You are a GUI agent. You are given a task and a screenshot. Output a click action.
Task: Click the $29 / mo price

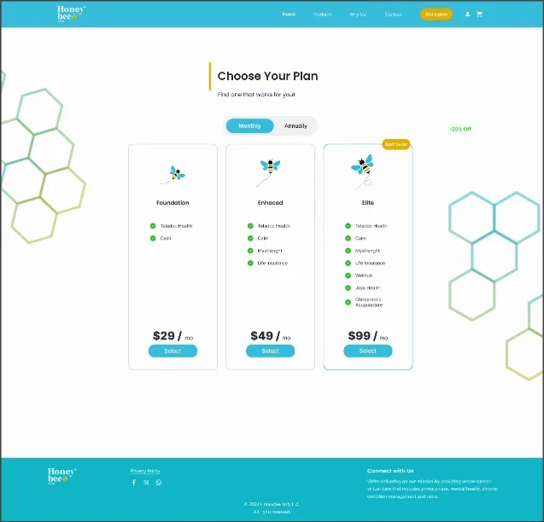[173, 336]
